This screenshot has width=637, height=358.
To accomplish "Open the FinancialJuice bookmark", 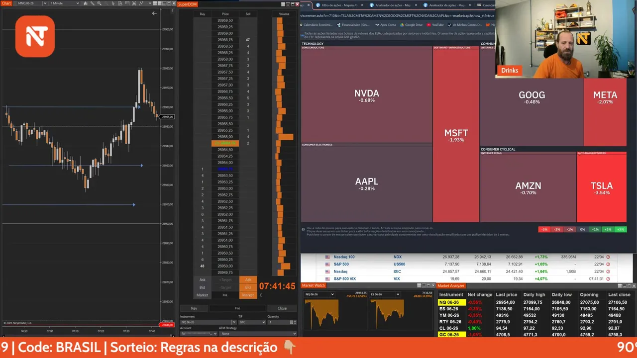I will tap(352, 24).
